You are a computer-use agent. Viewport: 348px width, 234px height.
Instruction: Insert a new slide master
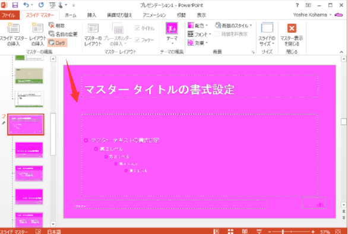[x=13, y=34]
